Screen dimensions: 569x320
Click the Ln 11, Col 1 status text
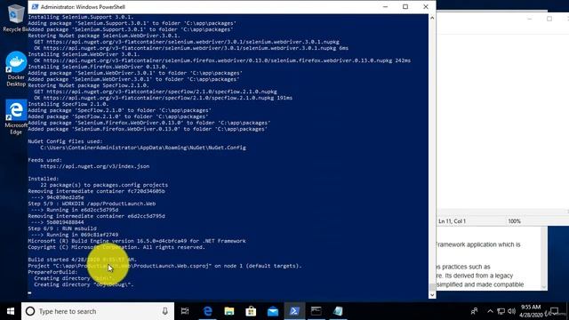click(452, 221)
